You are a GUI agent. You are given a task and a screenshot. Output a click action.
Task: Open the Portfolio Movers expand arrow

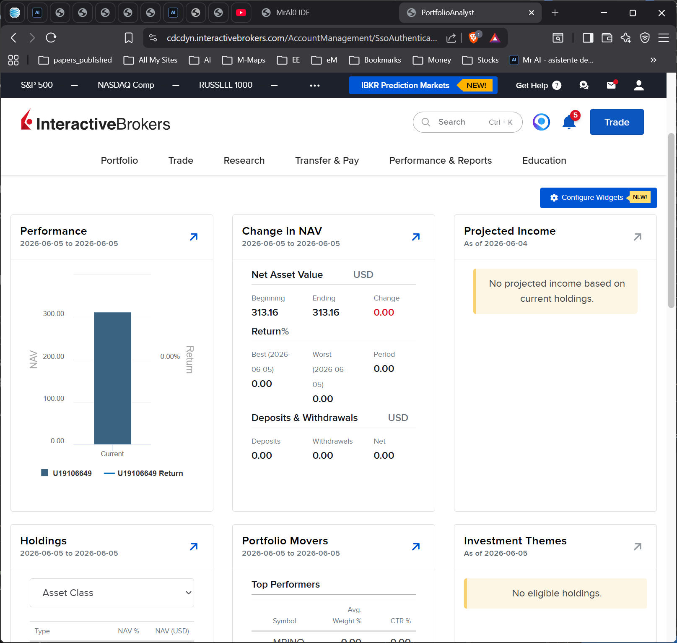[x=416, y=546]
